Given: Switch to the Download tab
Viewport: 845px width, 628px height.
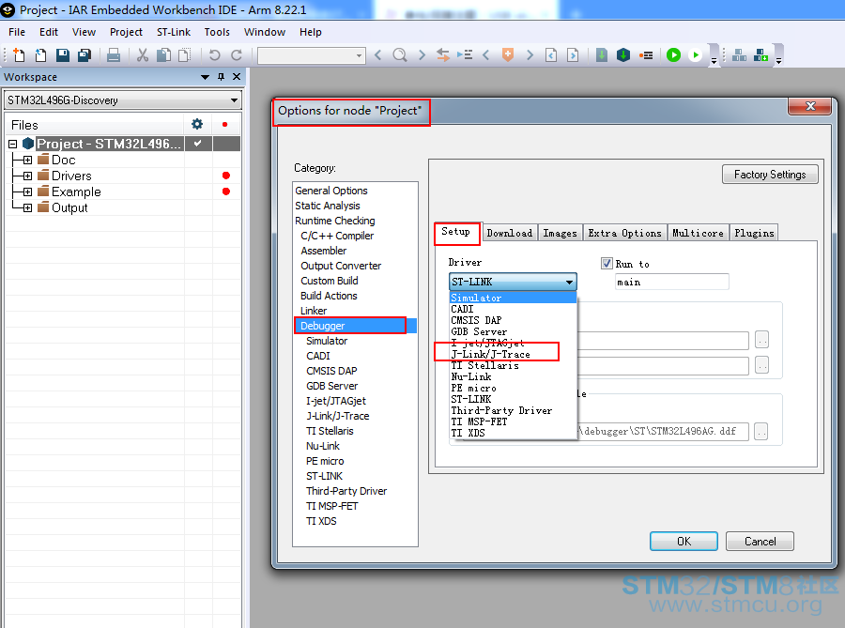Looking at the screenshot, I should pos(509,233).
